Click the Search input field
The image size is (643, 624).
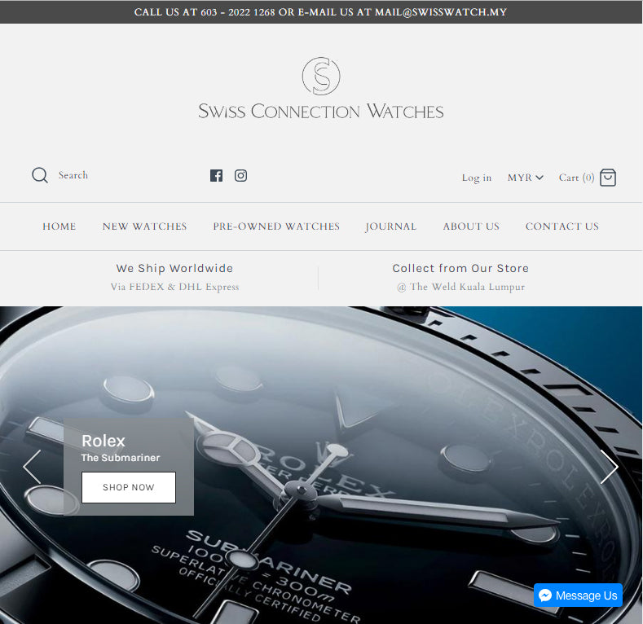tap(103, 175)
